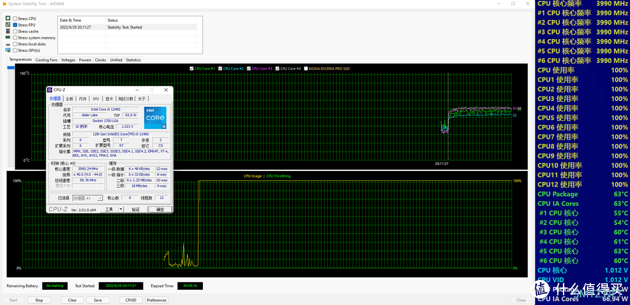
Task: Select the 处理器 tab in CPU-Z
Action: coord(55,99)
